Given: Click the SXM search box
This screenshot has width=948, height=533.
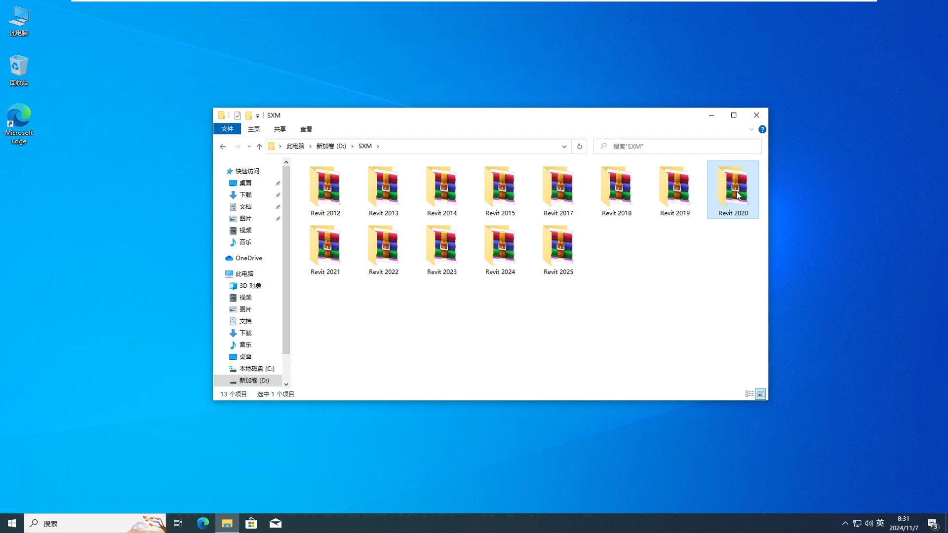Looking at the screenshot, I should click(x=677, y=147).
